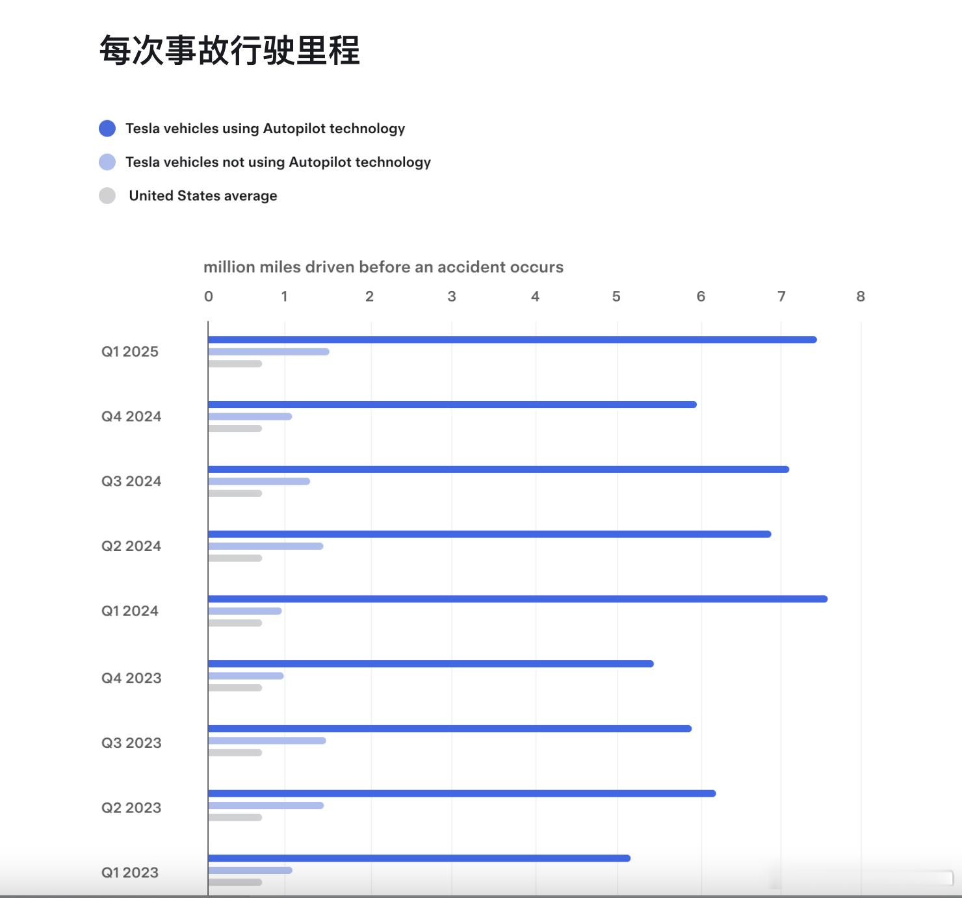
Task: Click the x-axis tick label 5
Action: tap(616, 296)
